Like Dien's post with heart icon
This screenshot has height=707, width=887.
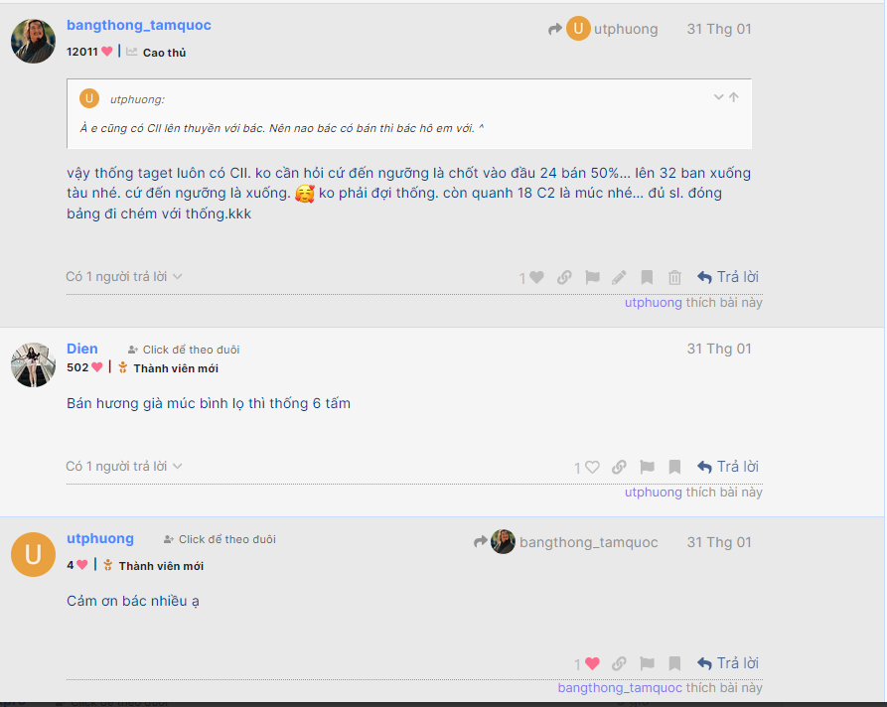point(592,467)
